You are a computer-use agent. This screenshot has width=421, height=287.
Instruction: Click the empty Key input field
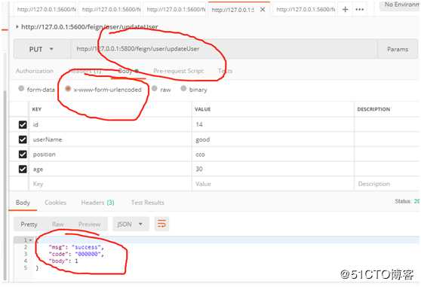coord(110,184)
